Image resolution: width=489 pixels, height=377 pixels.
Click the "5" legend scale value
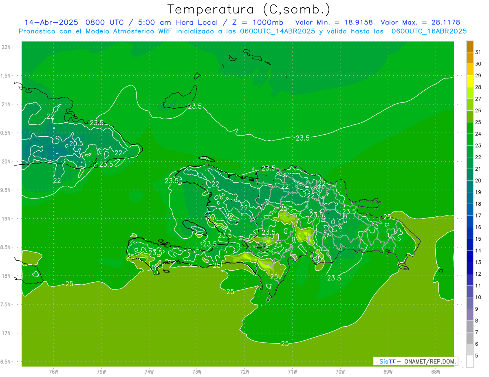[x=477, y=356]
